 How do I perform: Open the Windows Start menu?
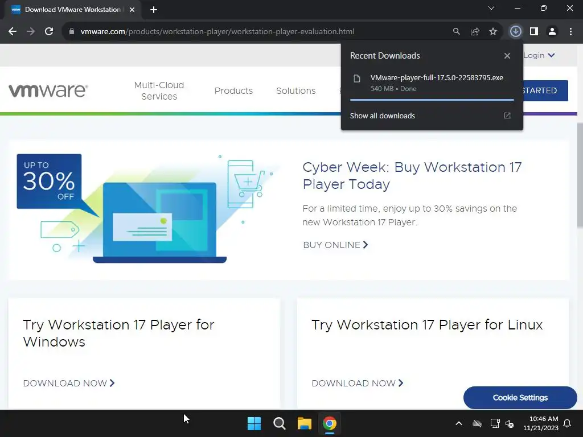point(254,423)
